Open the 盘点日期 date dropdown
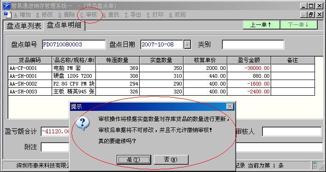Screen dimensions: 326x172 pos(188,45)
